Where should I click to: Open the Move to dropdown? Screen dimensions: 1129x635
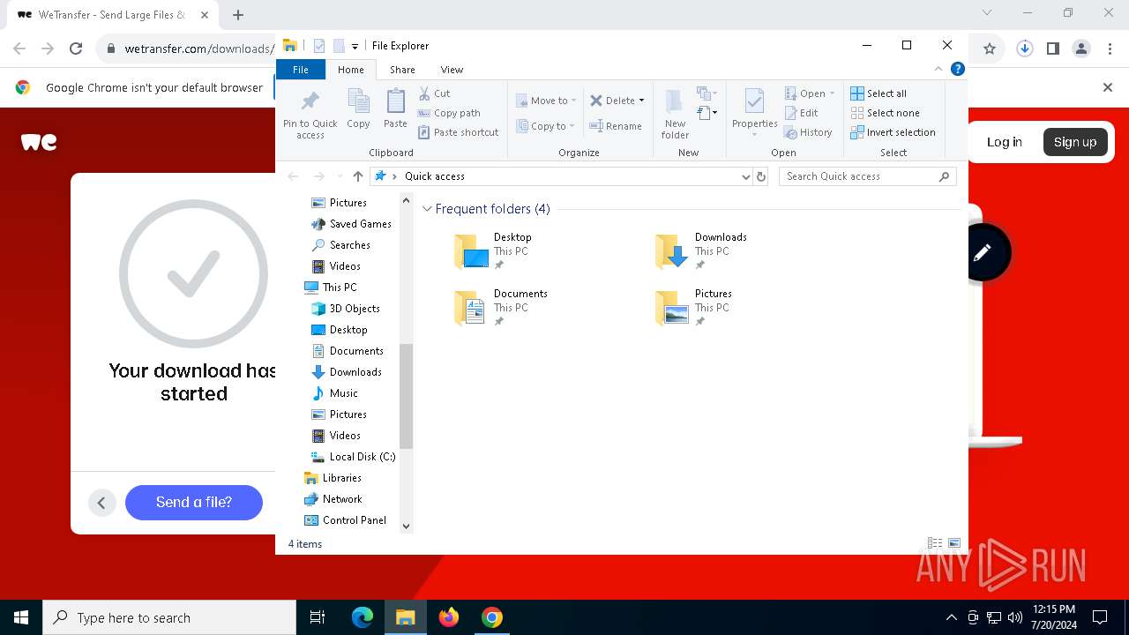coord(546,101)
